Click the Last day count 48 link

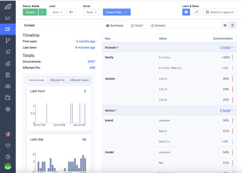pos(84,139)
